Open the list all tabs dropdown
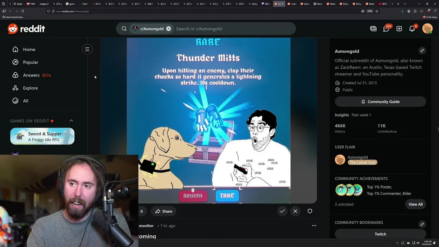 click(405, 4)
